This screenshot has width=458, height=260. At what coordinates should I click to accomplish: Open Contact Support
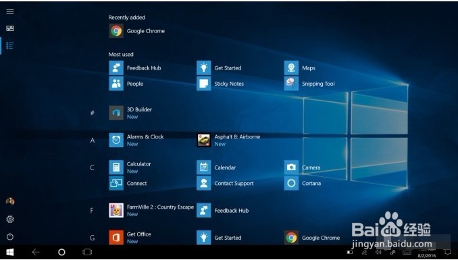pos(225,183)
